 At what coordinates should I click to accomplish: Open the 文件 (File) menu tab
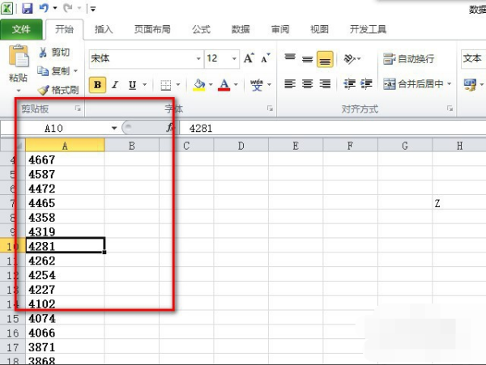(x=21, y=29)
